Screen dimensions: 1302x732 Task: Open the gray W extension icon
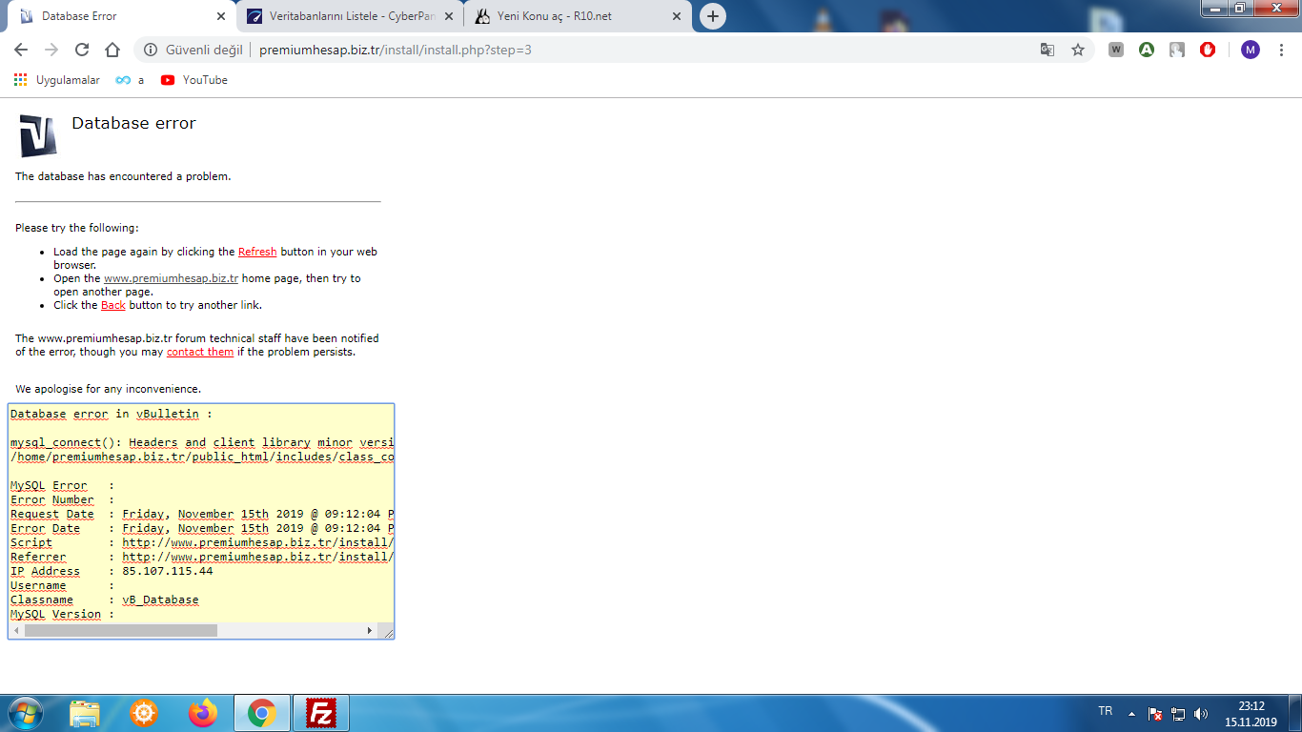pos(1116,50)
